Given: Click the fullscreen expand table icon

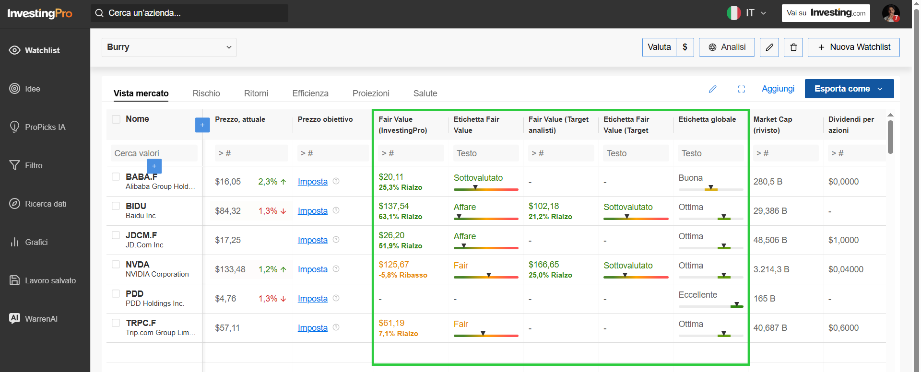Looking at the screenshot, I should pyautogui.click(x=742, y=89).
